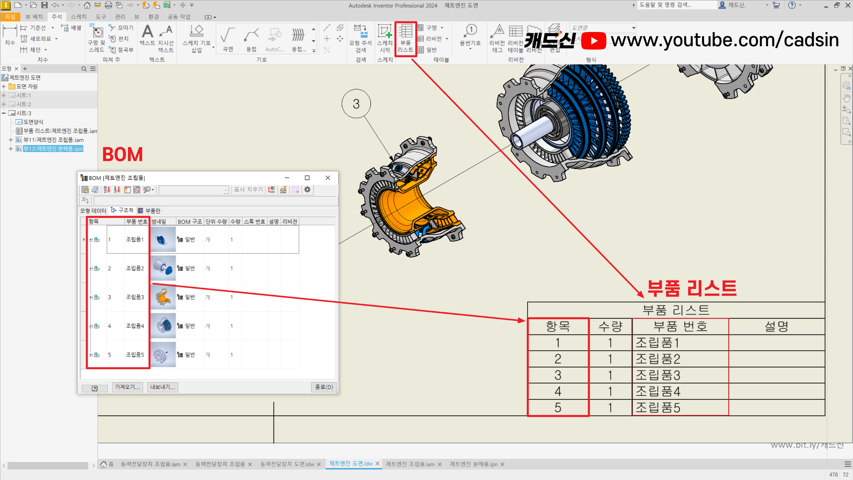853x480 pixels.
Task: Expand 조립품3 row in BOM
Action: coord(90,297)
